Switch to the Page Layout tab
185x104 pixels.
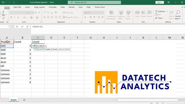click(x=39, y=7)
